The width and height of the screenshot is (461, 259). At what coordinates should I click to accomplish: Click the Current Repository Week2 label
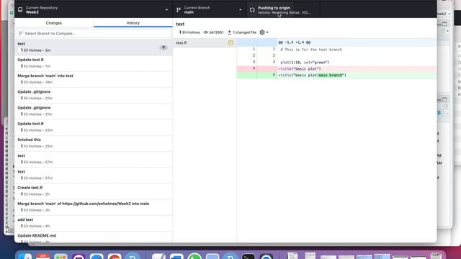tap(42, 10)
